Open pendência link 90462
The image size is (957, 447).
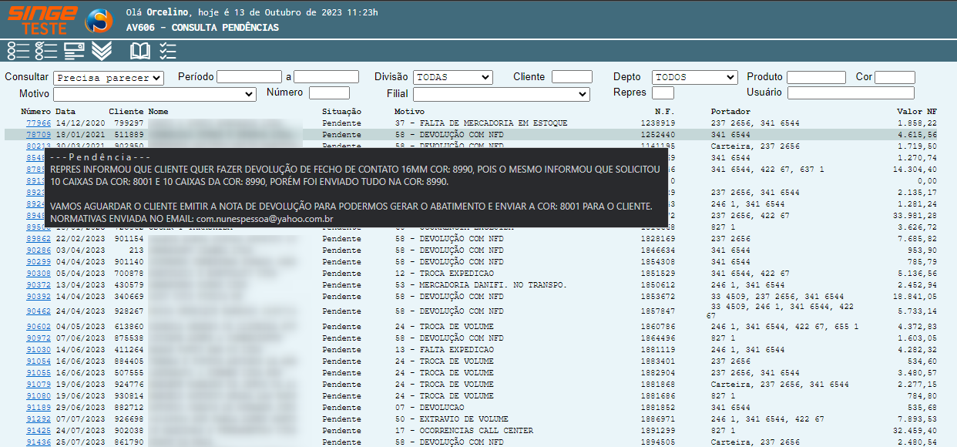pos(39,311)
